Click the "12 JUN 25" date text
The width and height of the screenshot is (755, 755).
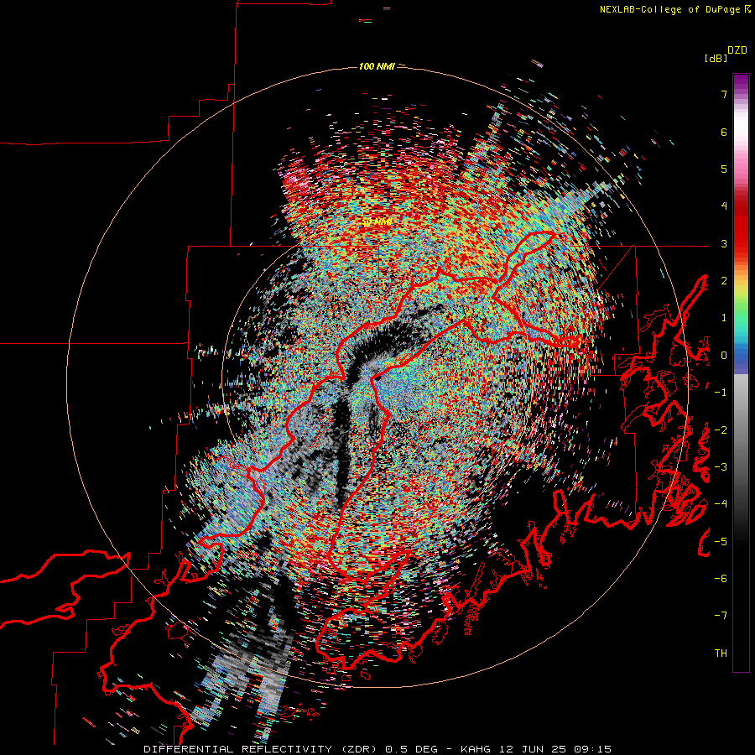(x=532, y=749)
